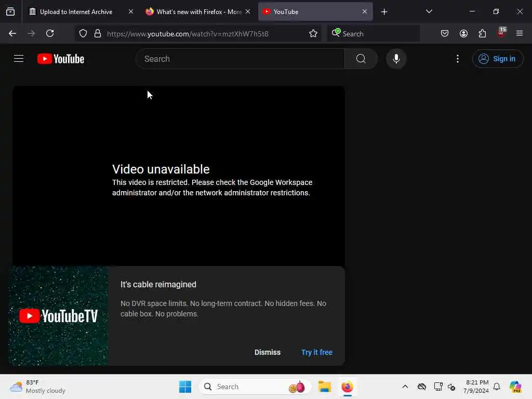Expand the list all tabs chevron

click(x=429, y=11)
